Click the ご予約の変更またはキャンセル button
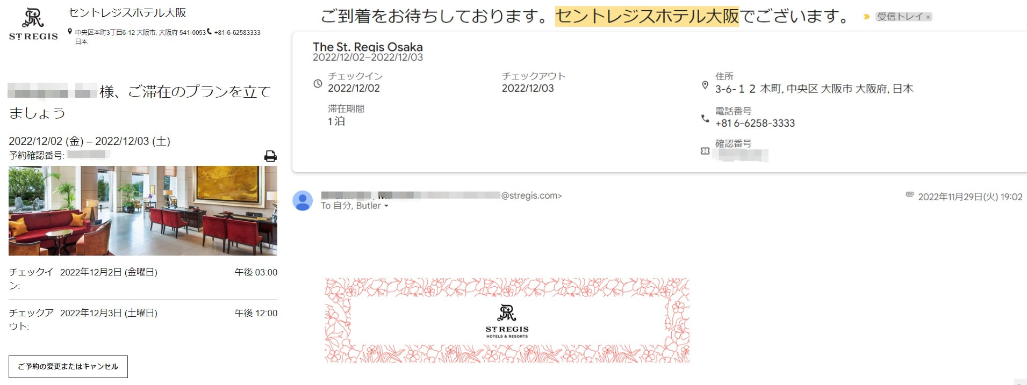Image resolution: width=1027 pixels, height=385 pixels. click(68, 367)
